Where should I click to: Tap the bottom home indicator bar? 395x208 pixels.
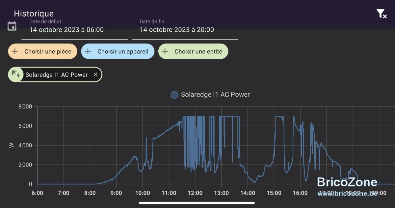(197, 203)
